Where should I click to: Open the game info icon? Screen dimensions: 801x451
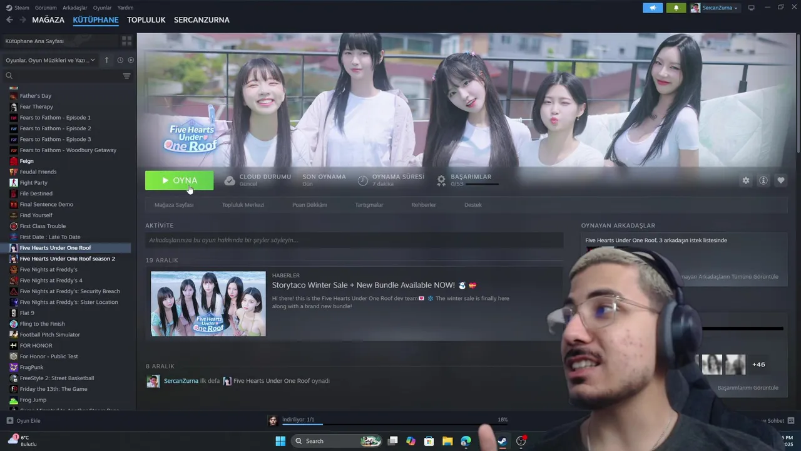763,180
